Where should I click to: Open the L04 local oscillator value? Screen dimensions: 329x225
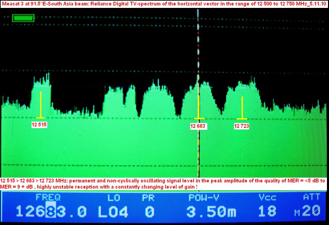pos(113,212)
